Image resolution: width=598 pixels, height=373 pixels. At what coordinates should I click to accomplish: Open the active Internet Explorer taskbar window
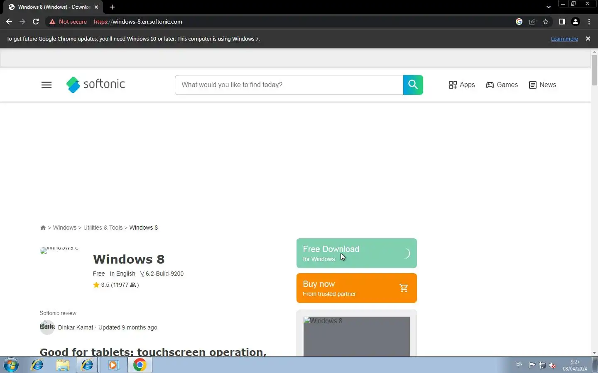pyautogui.click(x=87, y=365)
